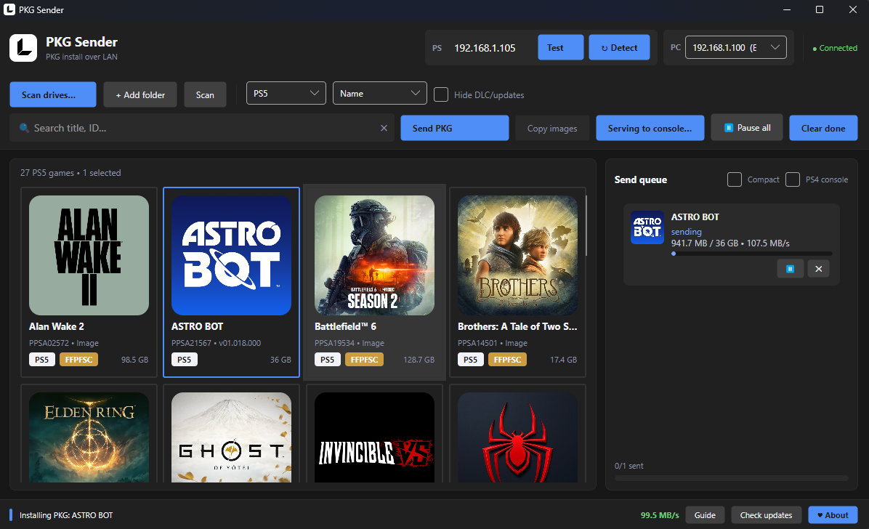Select the Battlefield 6 cover thumbnail

375,255
